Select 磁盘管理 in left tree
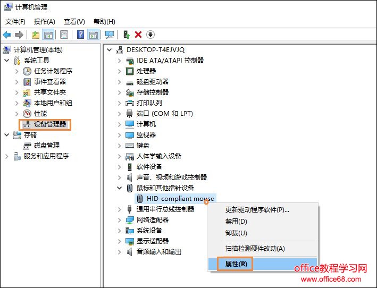 click(x=47, y=146)
